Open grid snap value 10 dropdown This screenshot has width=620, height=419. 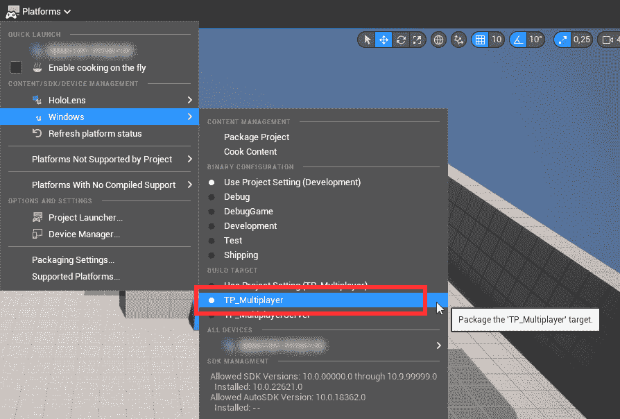point(497,40)
